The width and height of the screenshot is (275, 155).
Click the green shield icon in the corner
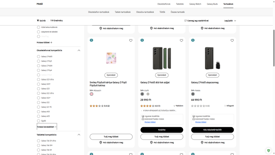pyautogui.click(x=268, y=151)
